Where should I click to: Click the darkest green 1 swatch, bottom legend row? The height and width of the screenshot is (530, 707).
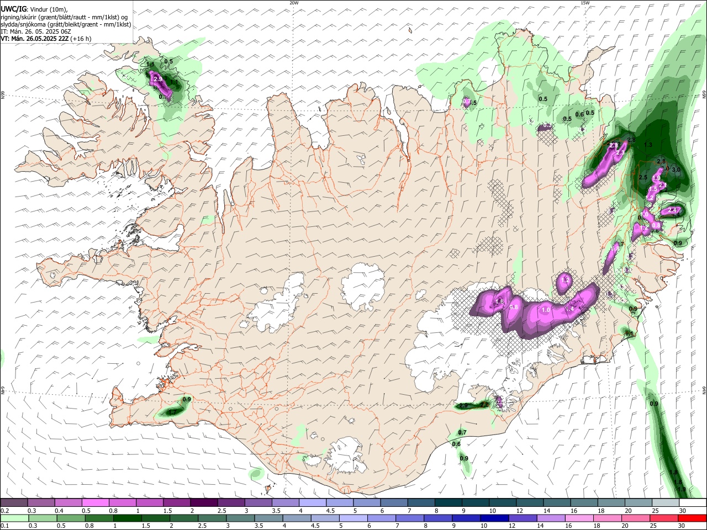127,518
